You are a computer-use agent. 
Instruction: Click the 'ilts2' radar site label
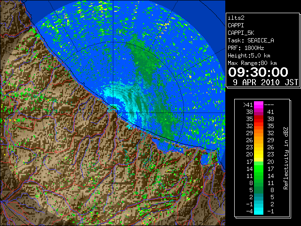click(x=236, y=18)
